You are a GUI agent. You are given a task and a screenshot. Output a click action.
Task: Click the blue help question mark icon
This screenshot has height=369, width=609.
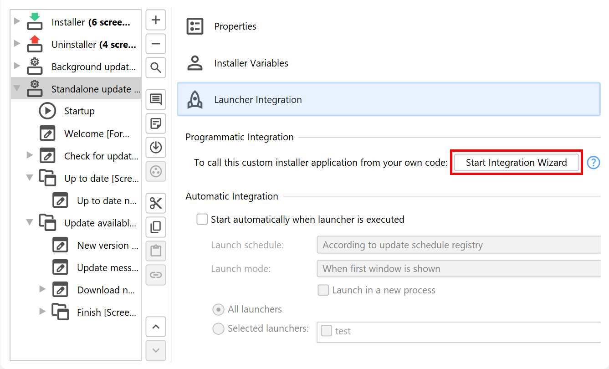click(593, 163)
